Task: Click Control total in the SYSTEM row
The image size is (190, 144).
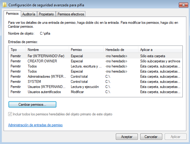Action: click(79, 82)
